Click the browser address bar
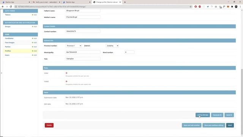Viewport: 243px width, 137px height. (x=102, y=7)
